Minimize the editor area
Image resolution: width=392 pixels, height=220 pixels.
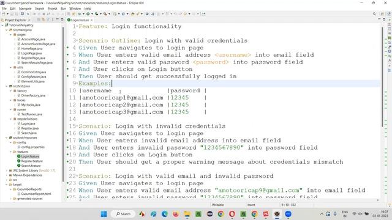click(x=379, y=20)
